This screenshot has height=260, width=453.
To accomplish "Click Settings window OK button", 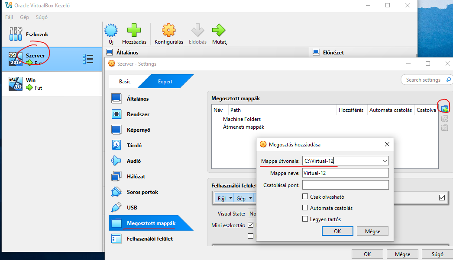I will (x=367, y=254).
